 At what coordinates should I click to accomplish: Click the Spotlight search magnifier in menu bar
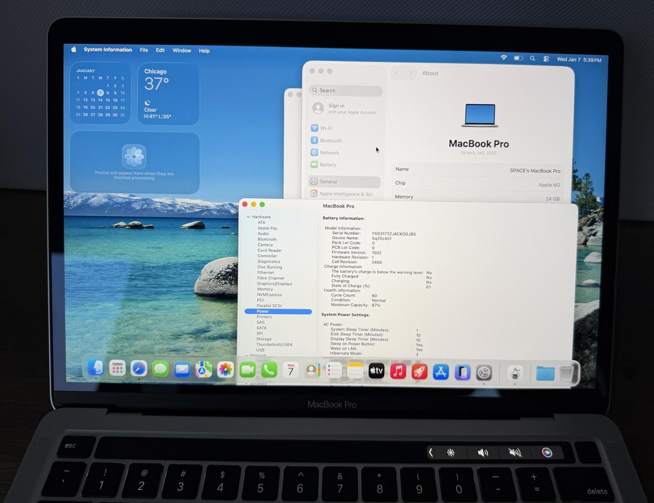click(x=532, y=59)
